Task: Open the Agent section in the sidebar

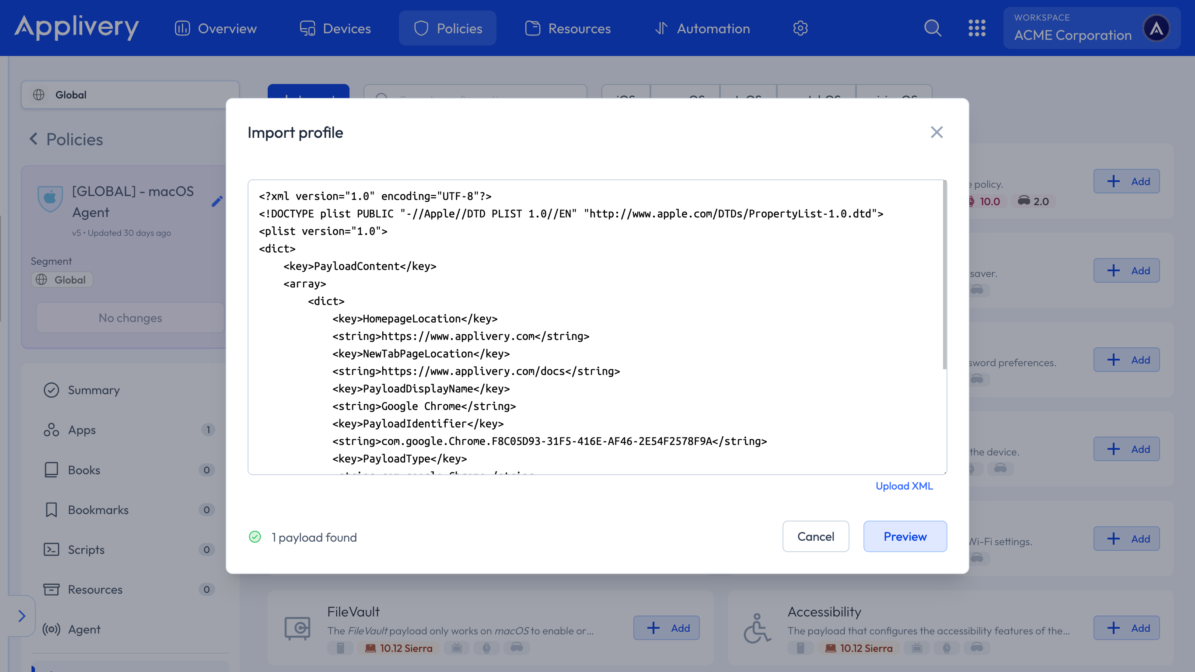Action: [x=84, y=629]
